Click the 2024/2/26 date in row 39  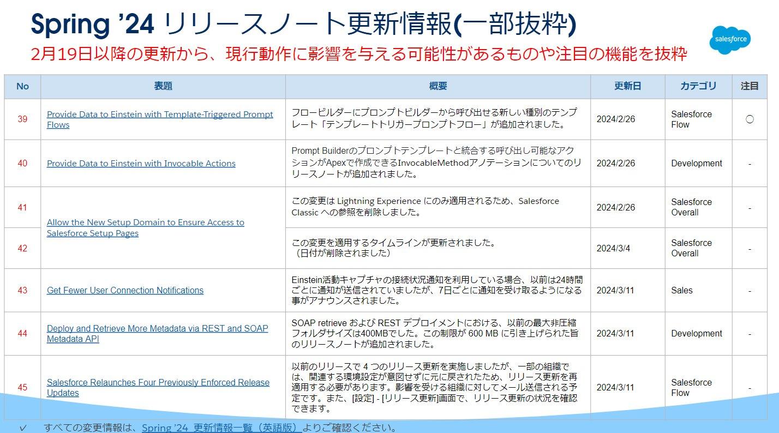pyautogui.click(x=616, y=119)
